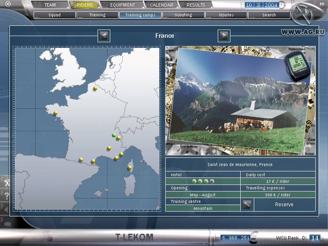Toggle sound with the speaker sidebar icon
This screenshot has height=246, width=328.
[6, 210]
